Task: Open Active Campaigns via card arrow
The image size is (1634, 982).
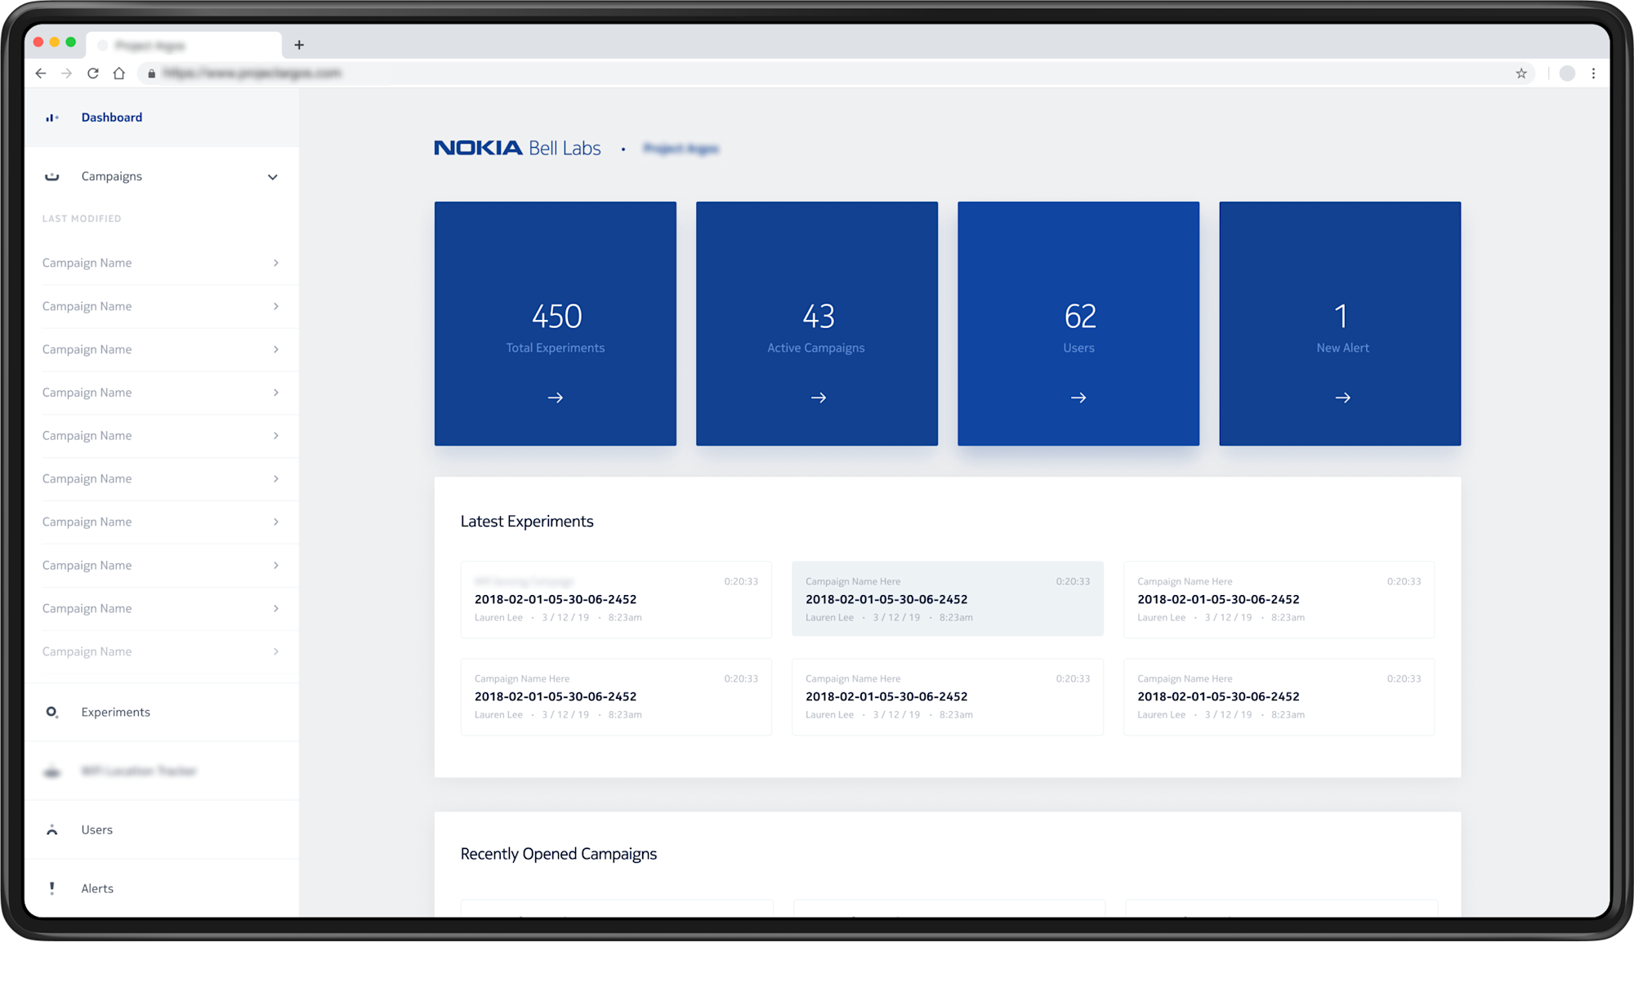Action: tap(816, 398)
